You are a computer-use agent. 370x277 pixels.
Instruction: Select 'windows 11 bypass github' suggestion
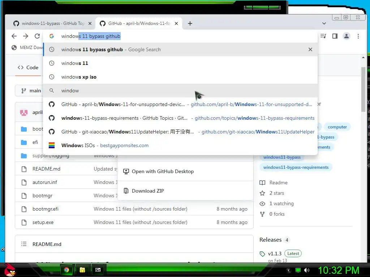point(181,49)
